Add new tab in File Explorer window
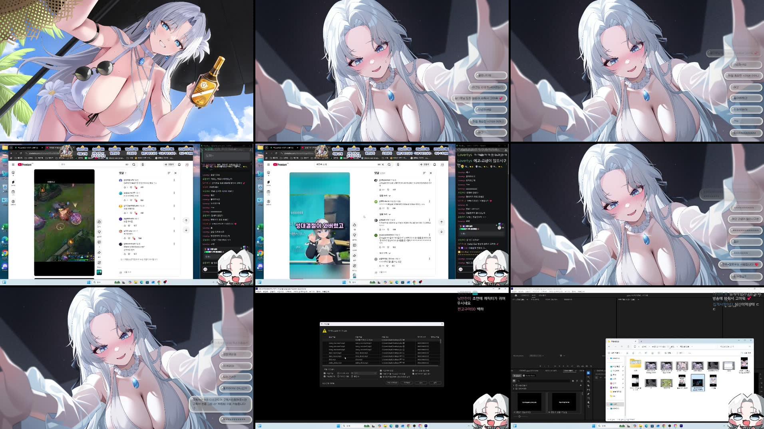Screen dimensions: 764x429 [x=641, y=341]
